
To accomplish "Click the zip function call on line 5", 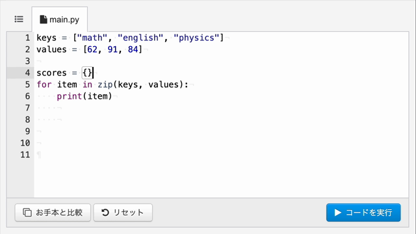I will point(105,84).
